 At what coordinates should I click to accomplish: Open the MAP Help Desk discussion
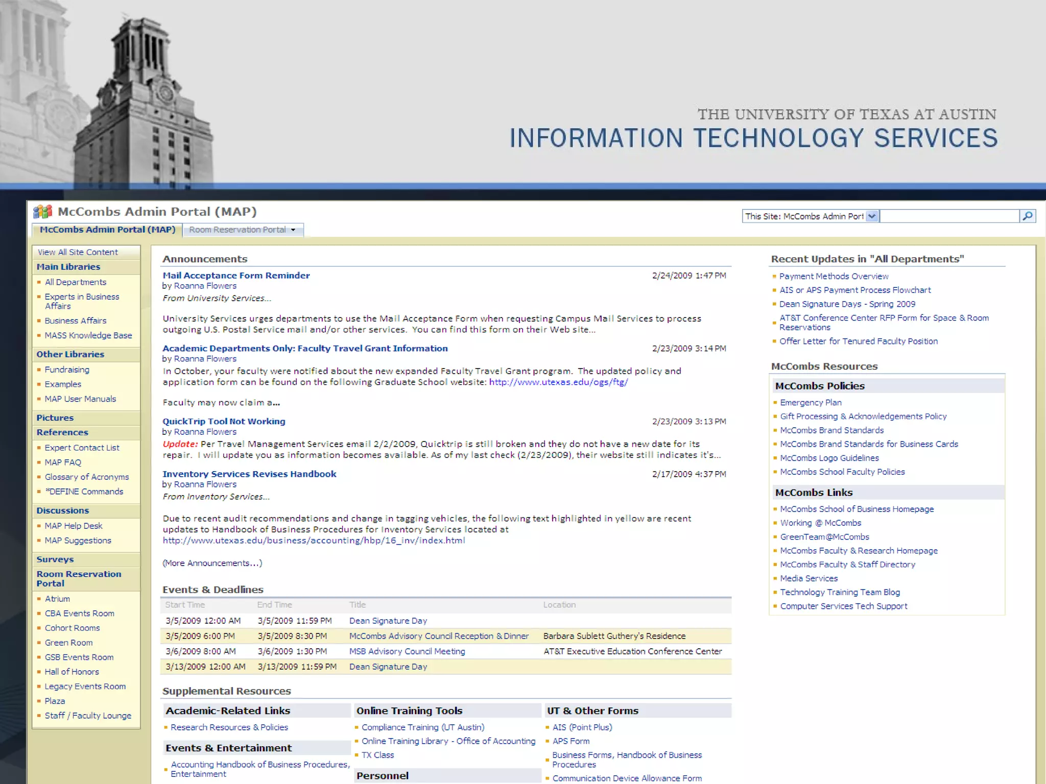[74, 526]
